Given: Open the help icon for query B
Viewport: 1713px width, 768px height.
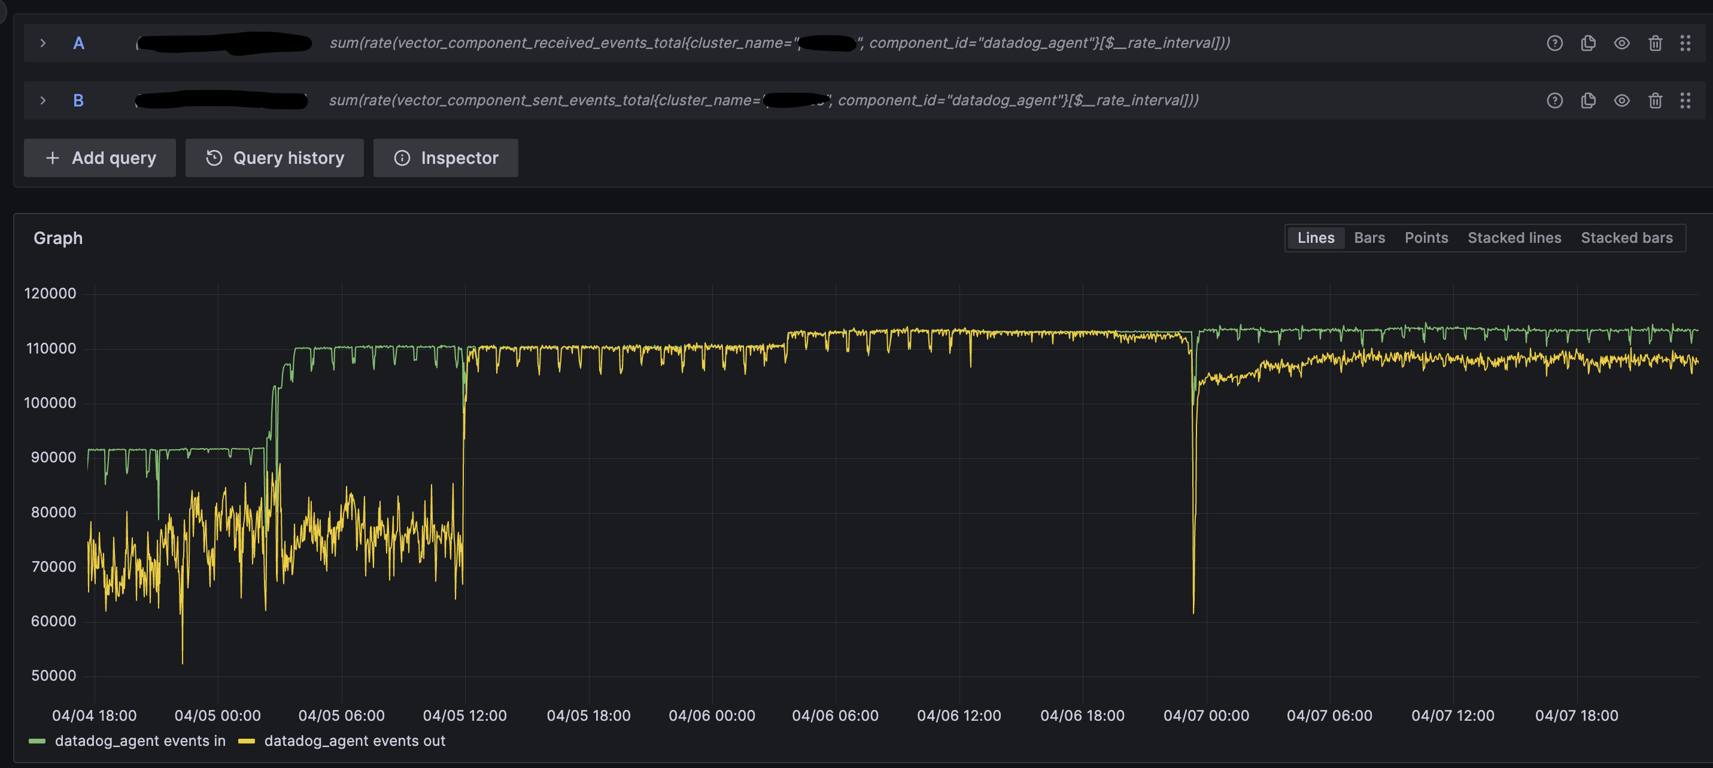Looking at the screenshot, I should [1555, 100].
